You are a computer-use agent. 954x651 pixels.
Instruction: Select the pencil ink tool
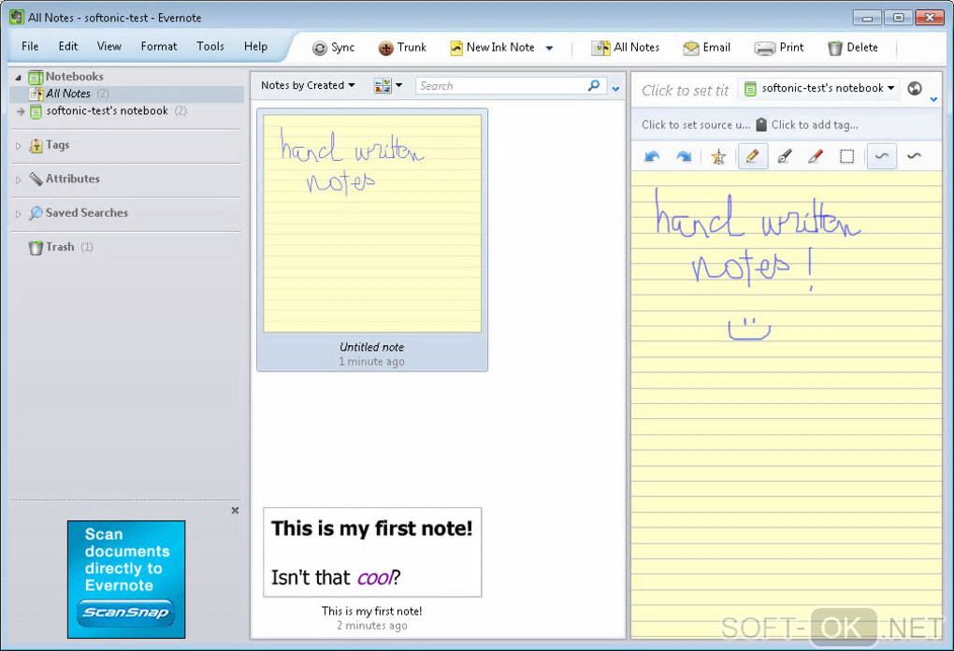pos(753,156)
